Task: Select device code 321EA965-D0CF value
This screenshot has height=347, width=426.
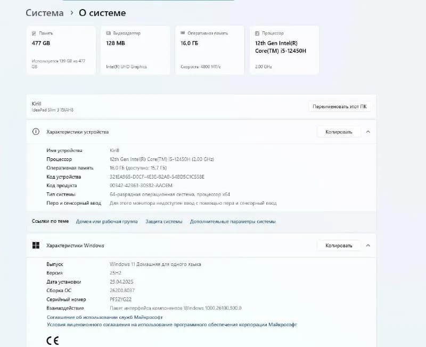Action: [157, 177]
